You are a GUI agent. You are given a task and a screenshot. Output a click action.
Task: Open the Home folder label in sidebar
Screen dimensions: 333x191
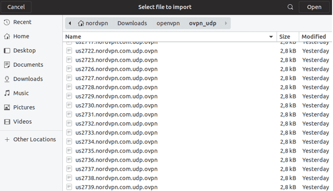click(21, 36)
